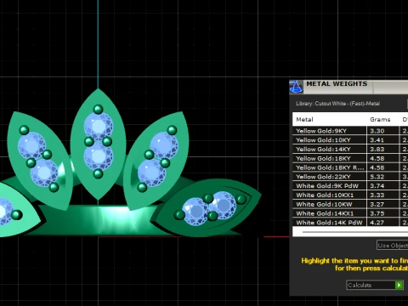
Task: Click the prong bead at the center leaf's top
Action: [x=98, y=109]
